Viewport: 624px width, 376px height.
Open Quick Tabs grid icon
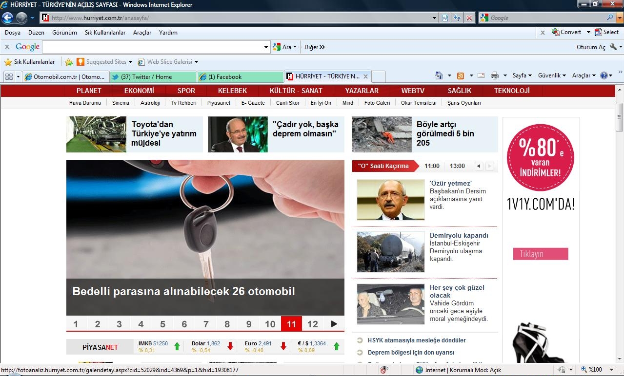[x=9, y=76]
